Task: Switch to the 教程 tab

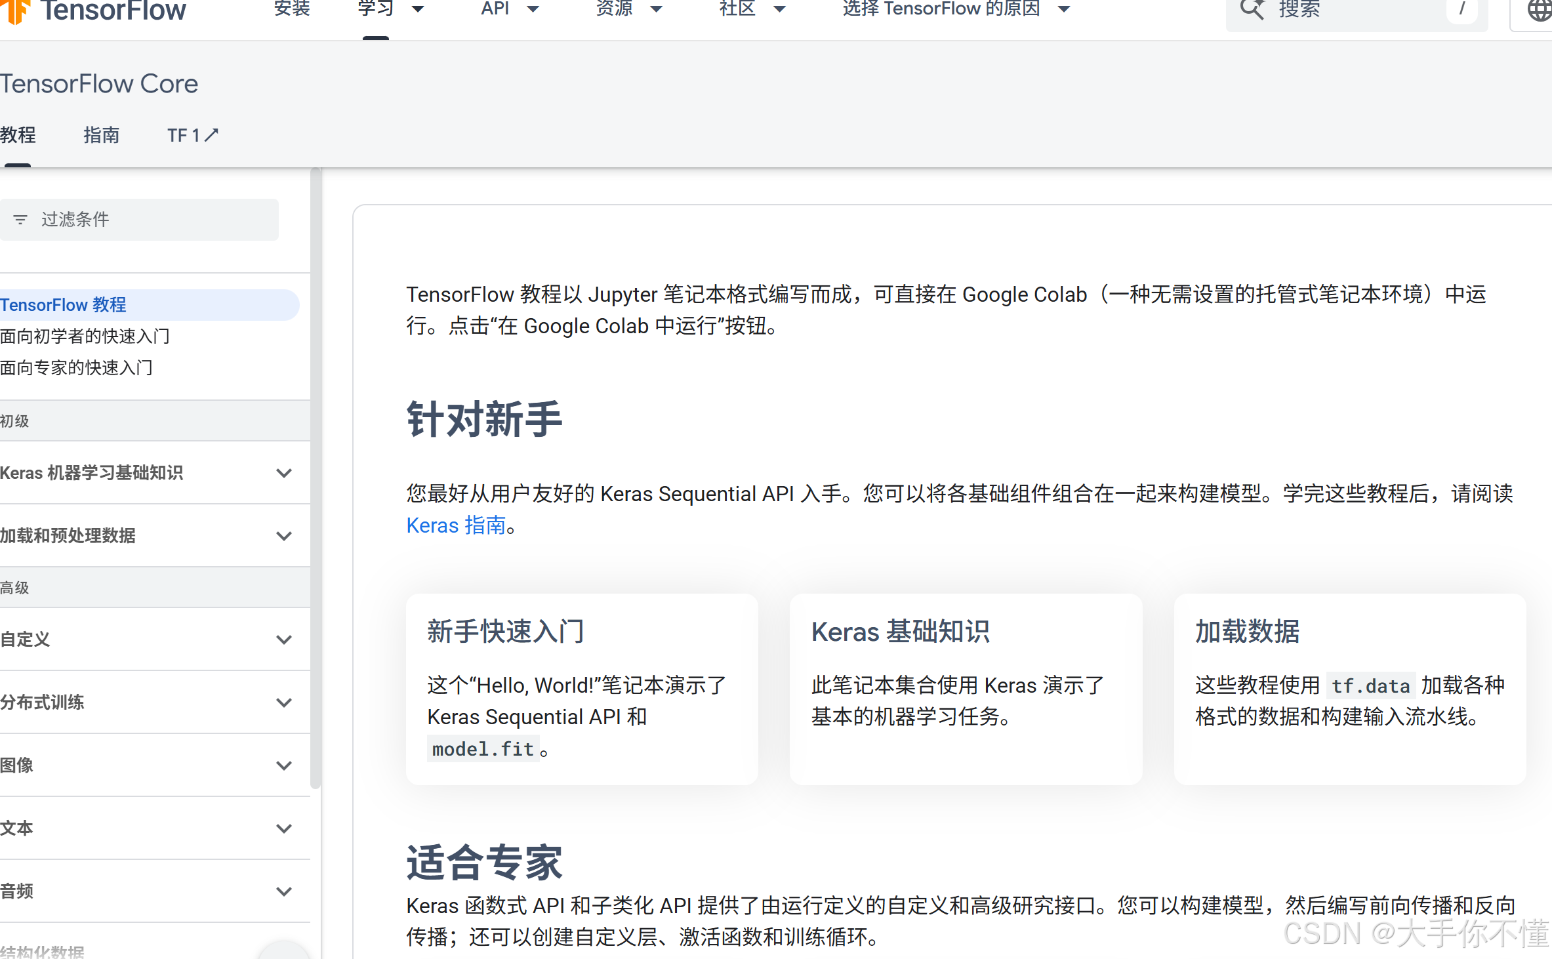Action: tap(18, 135)
